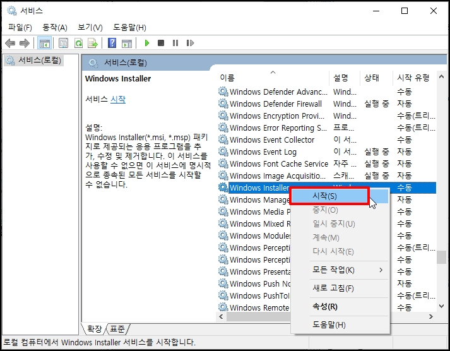
Task: Click horizontal scrollbar right arrow
Action: point(431,316)
